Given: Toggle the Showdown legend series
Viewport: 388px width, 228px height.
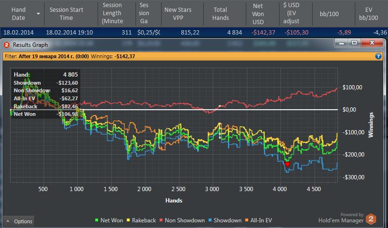Looking at the screenshot, I should pos(225,220).
